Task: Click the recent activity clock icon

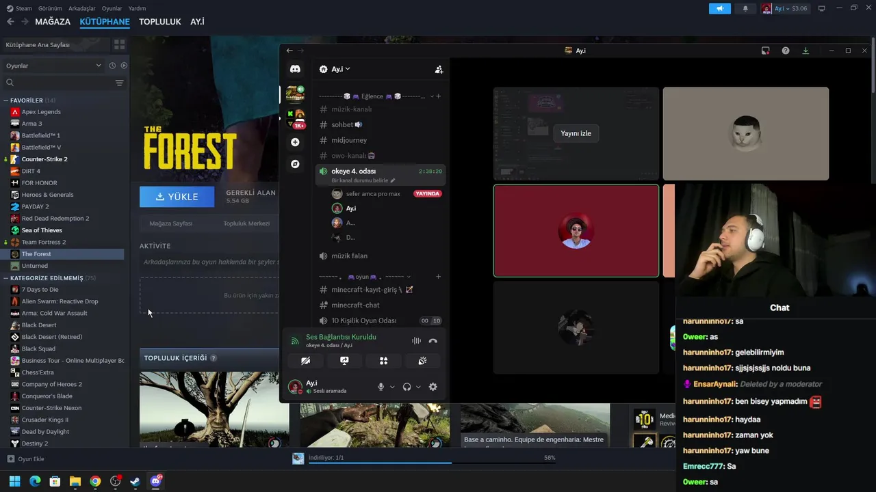Action: (112, 66)
